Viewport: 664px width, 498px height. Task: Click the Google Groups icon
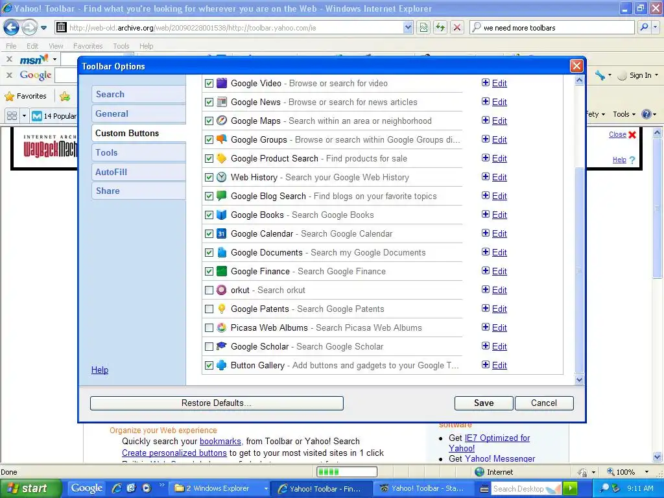[222, 139]
